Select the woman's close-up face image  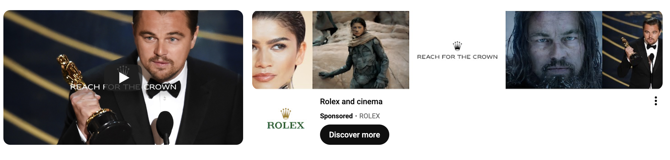coord(282,50)
